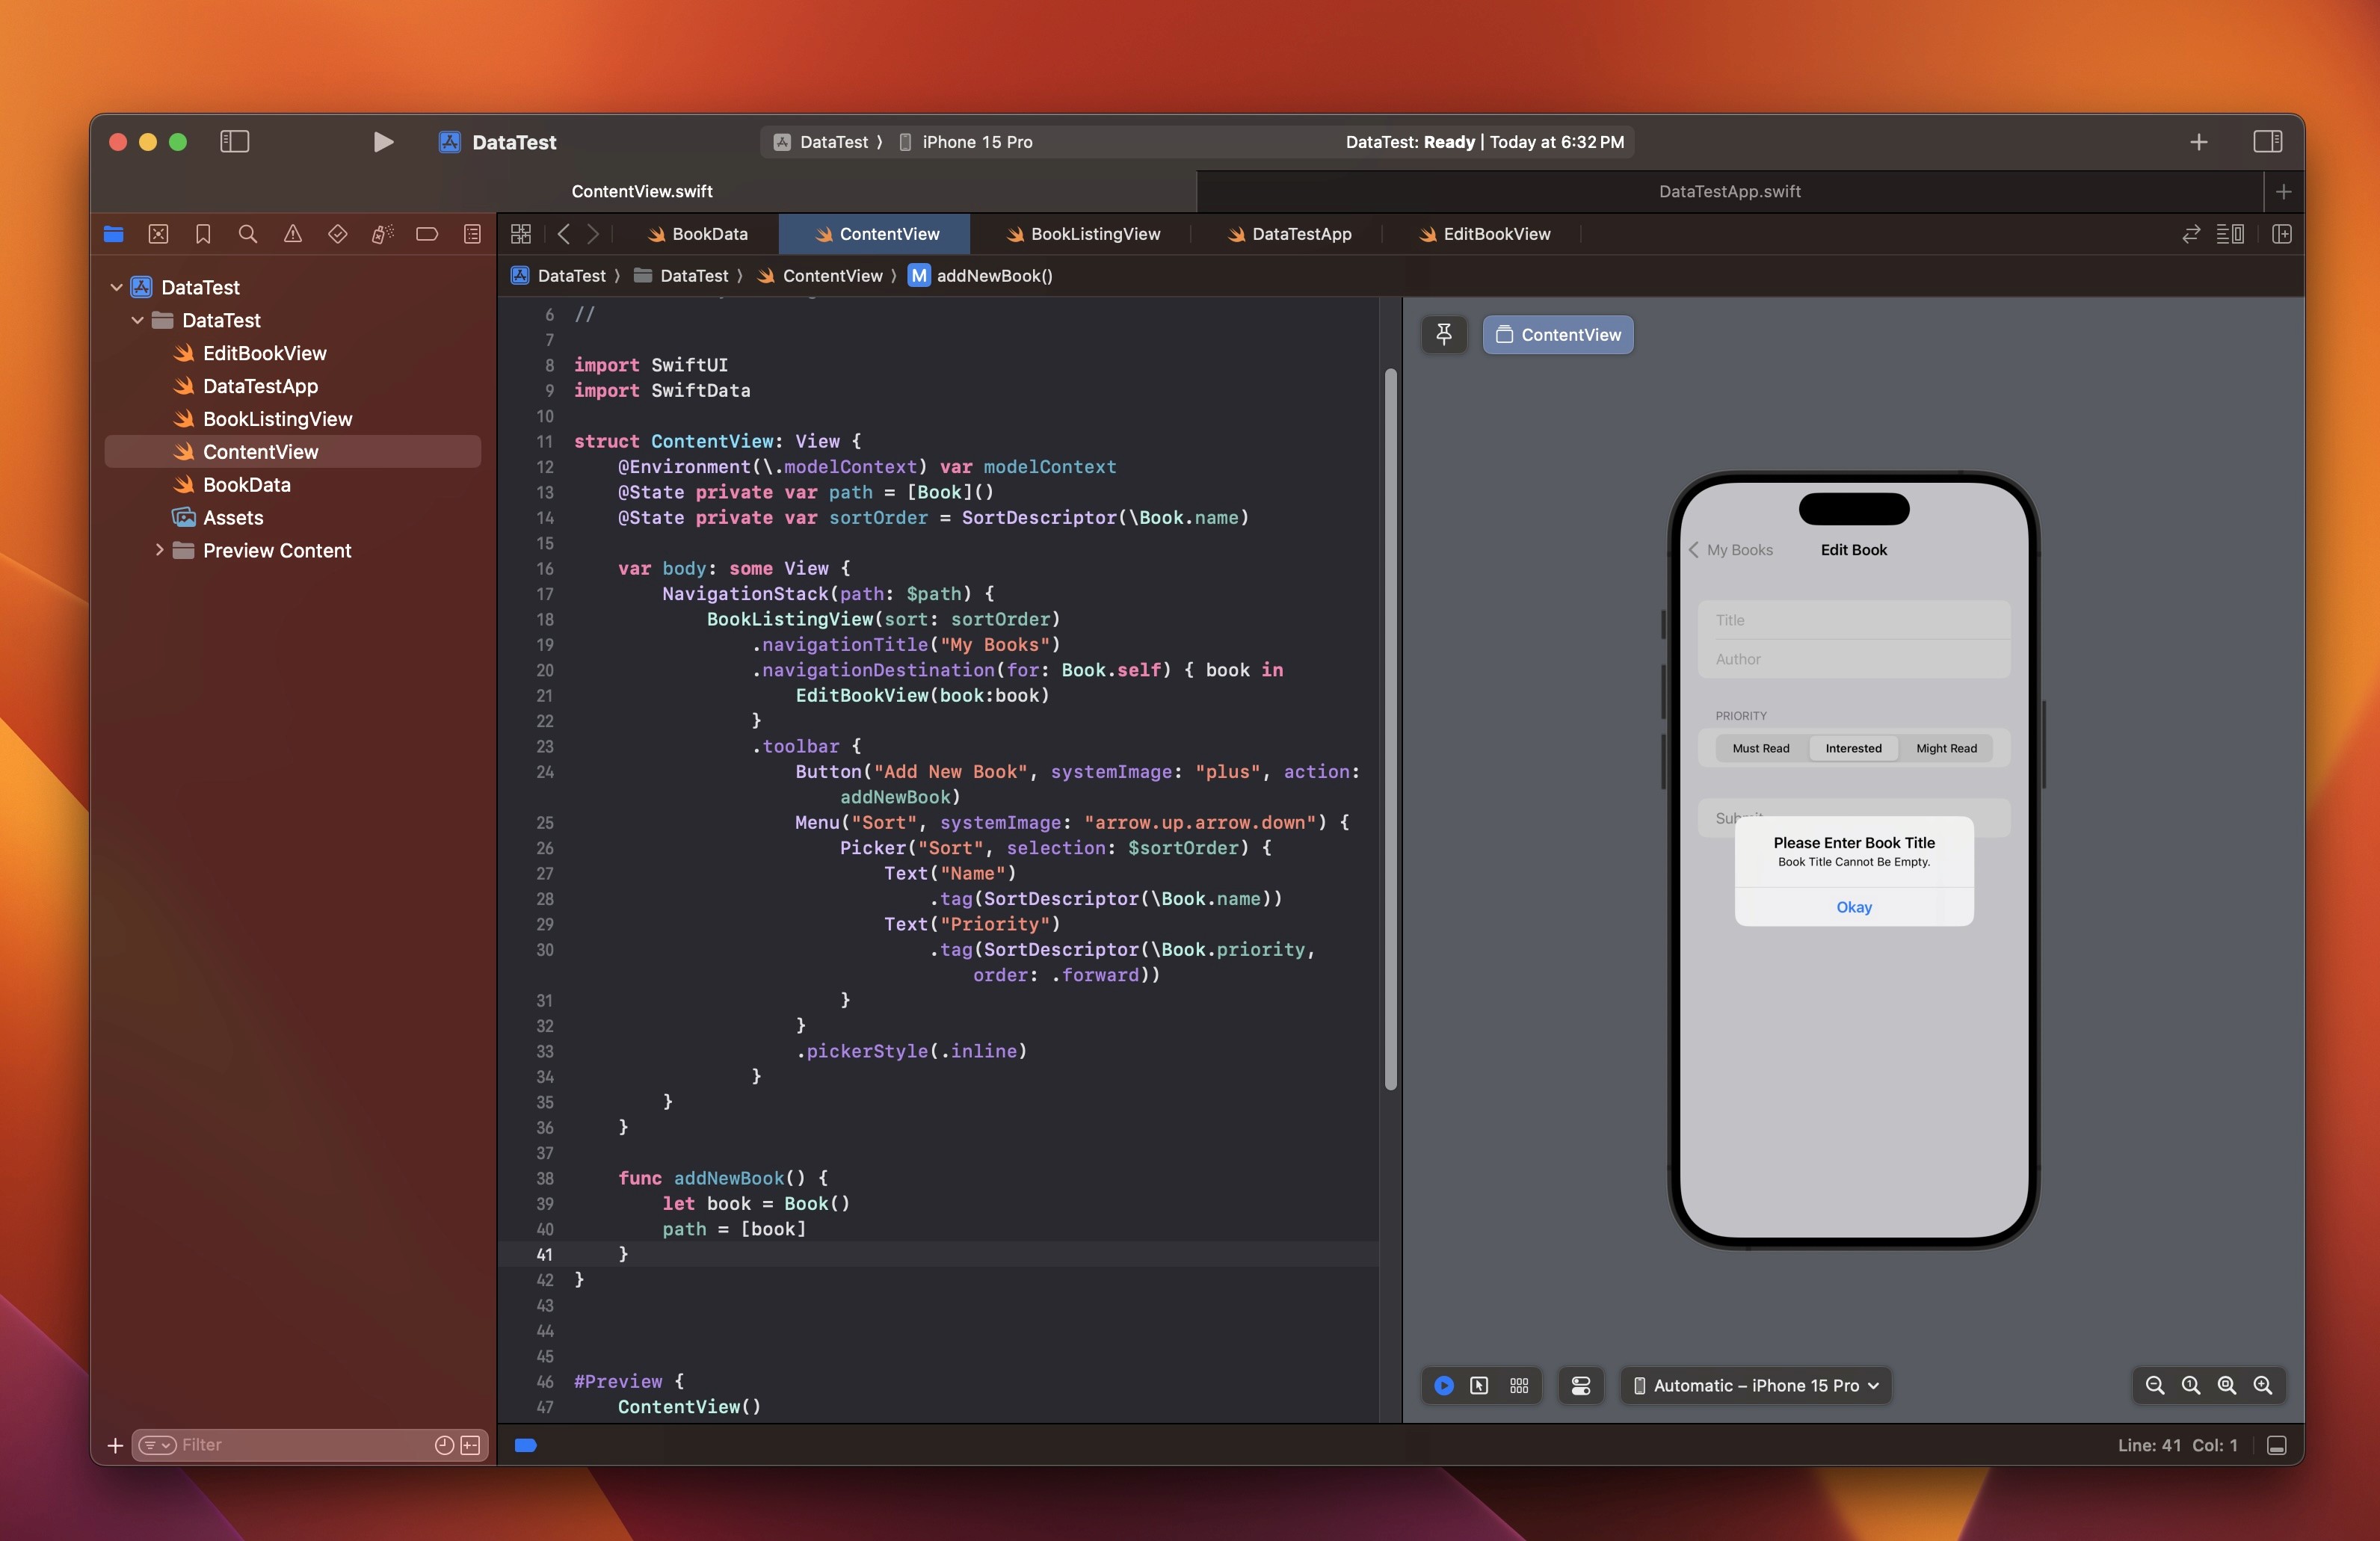
Task: Open preview device settings icon
Action: coord(1581,1385)
